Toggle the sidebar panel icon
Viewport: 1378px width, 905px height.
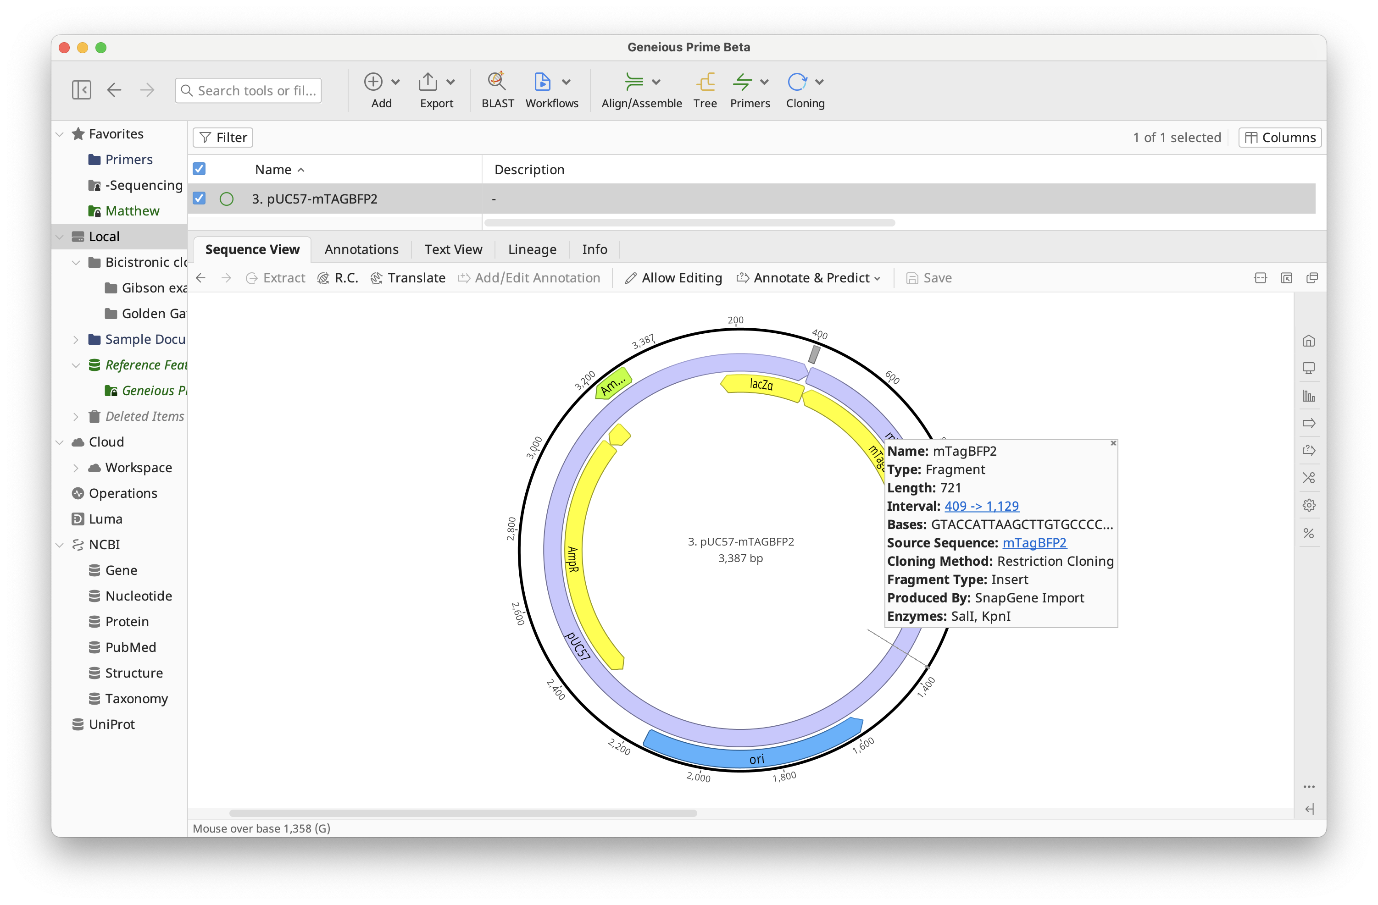tap(82, 90)
